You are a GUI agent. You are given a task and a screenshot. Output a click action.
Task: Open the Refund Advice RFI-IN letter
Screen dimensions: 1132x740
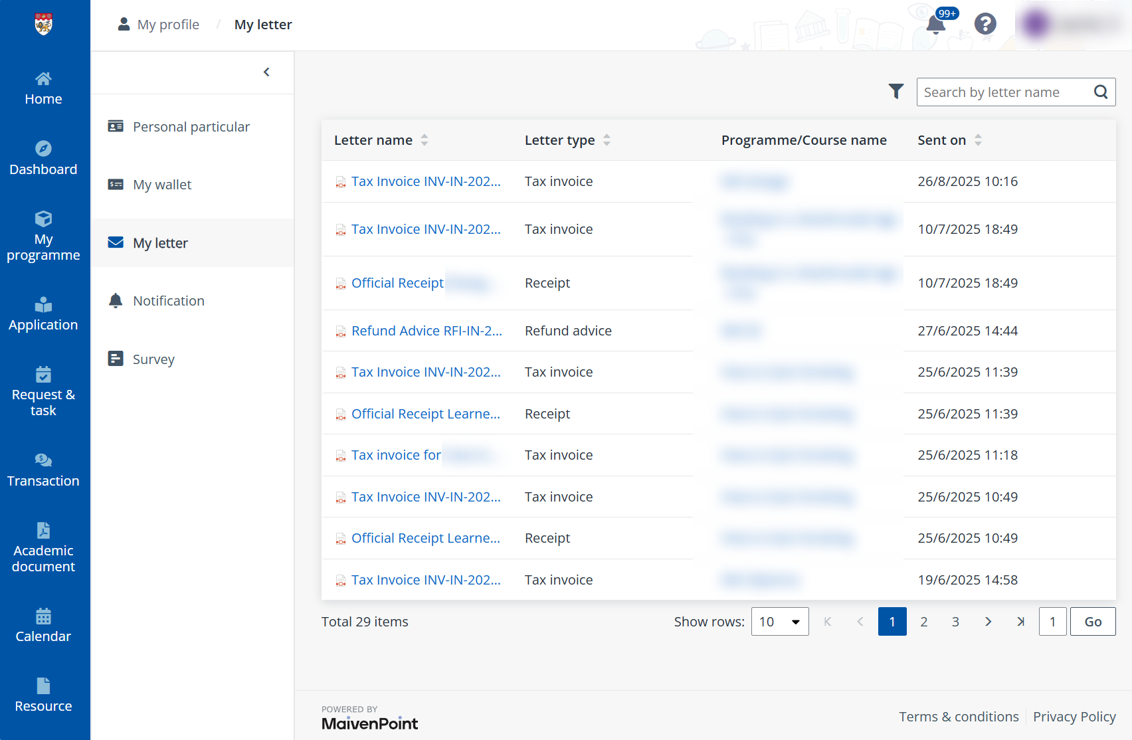(x=426, y=331)
